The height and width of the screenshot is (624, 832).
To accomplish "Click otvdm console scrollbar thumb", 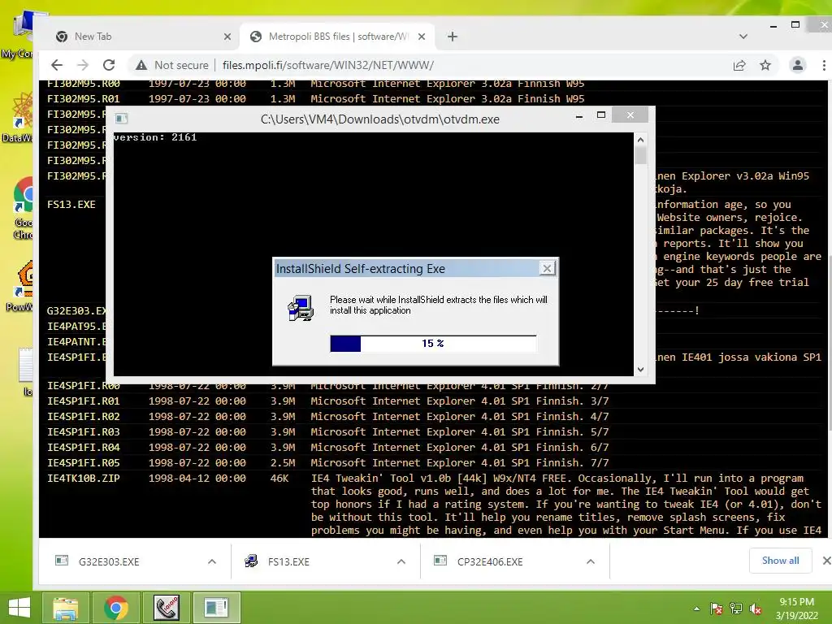I will 640,155.
